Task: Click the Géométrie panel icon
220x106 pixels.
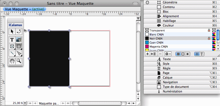Action: click(x=159, y=2)
